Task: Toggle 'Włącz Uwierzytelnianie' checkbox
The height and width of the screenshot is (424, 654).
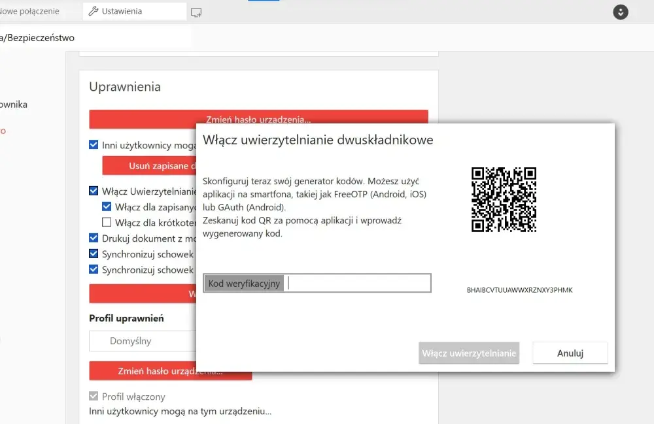Action: (x=94, y=191)
